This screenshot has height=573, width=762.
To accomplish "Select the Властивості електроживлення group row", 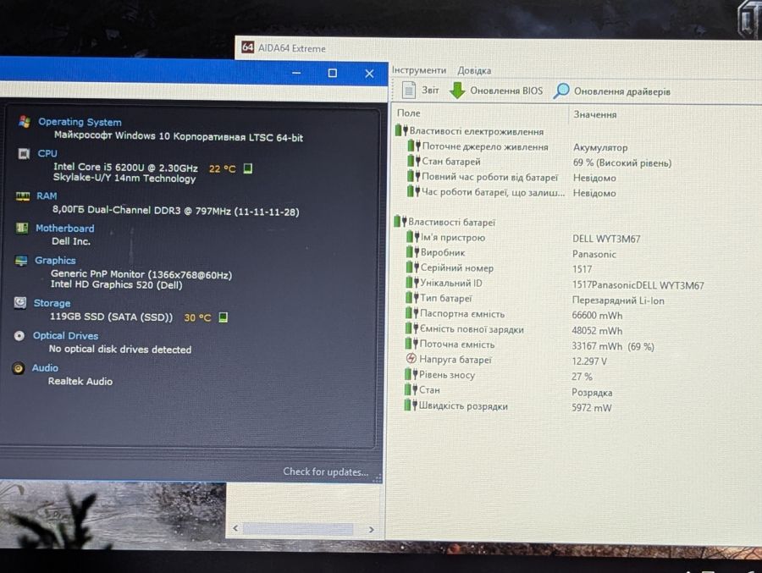I will tap(469, 131).
